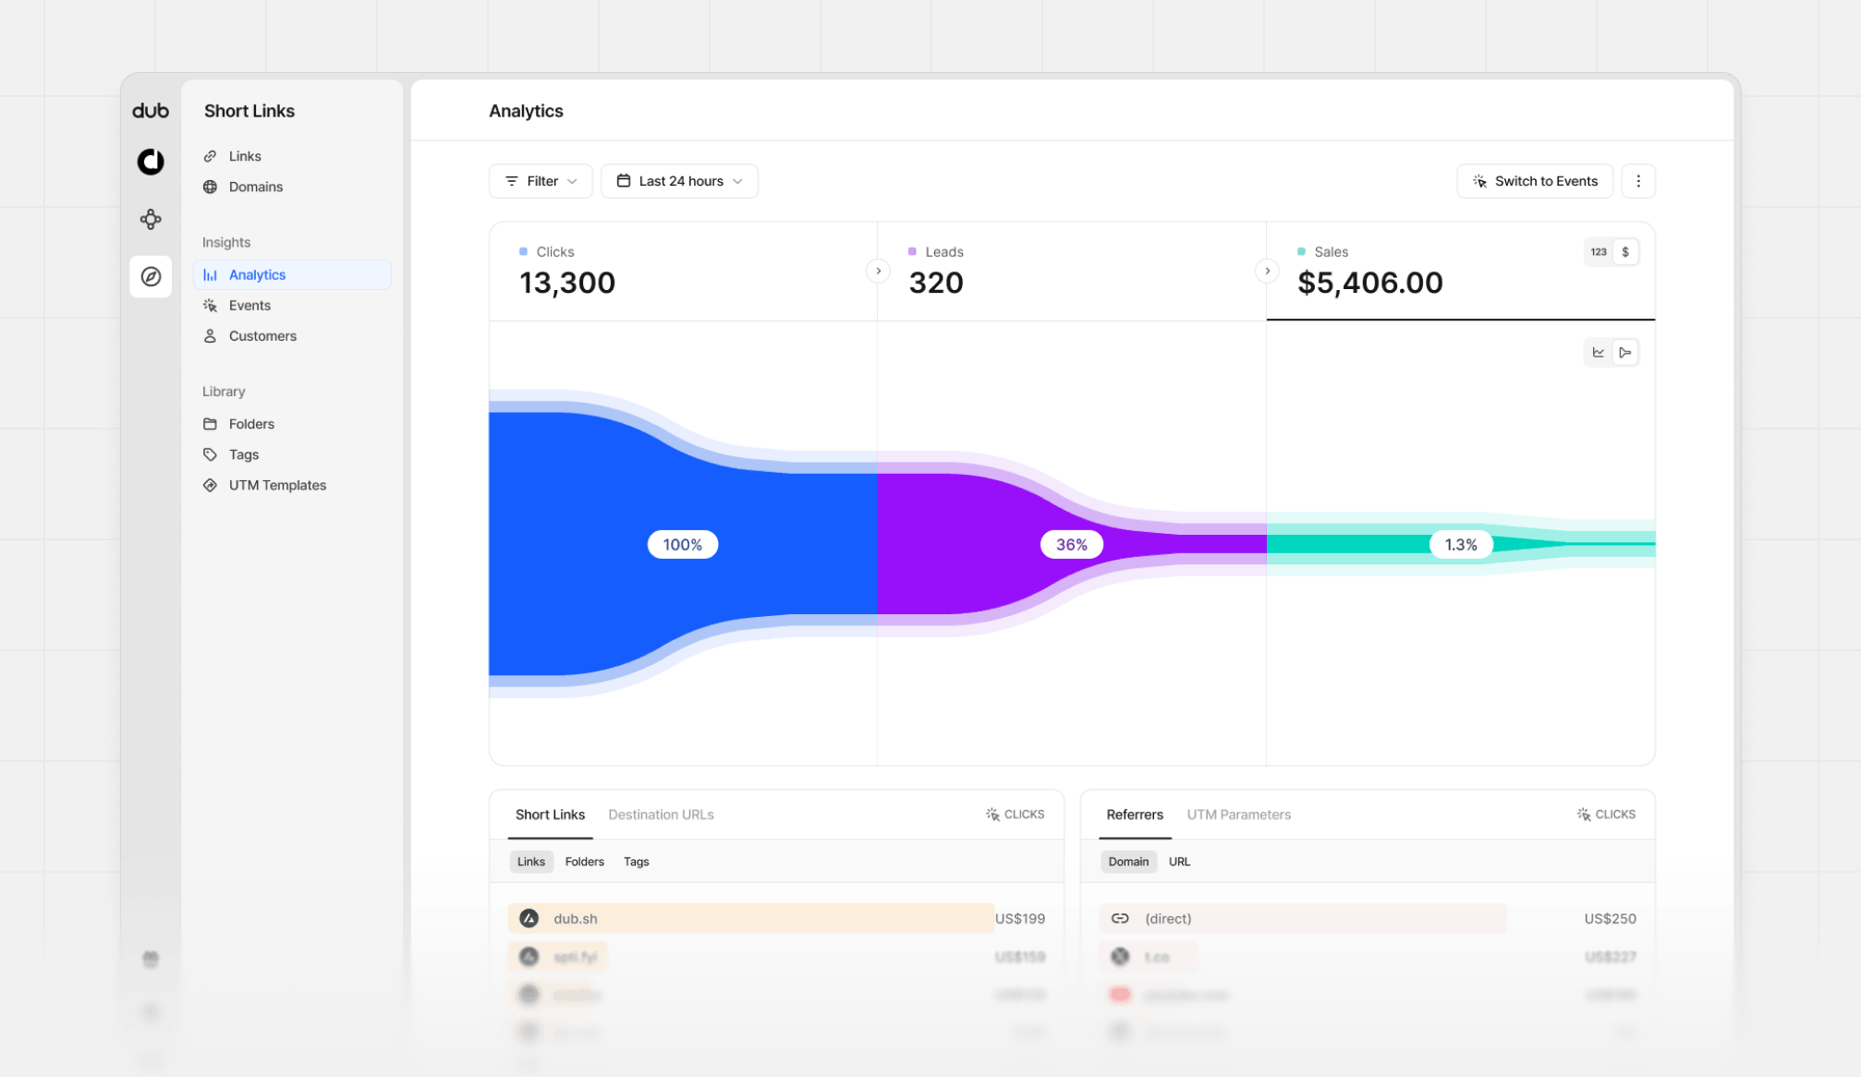
Task: Switch to Referrers tab
Action: [x=1135, y=815]
